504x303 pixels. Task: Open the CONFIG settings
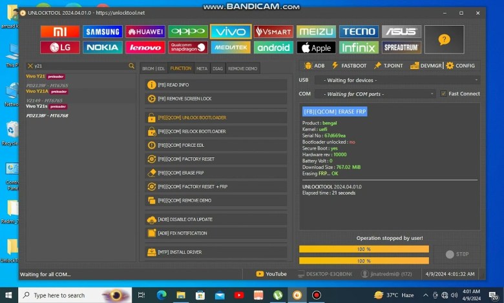(460, 65)
